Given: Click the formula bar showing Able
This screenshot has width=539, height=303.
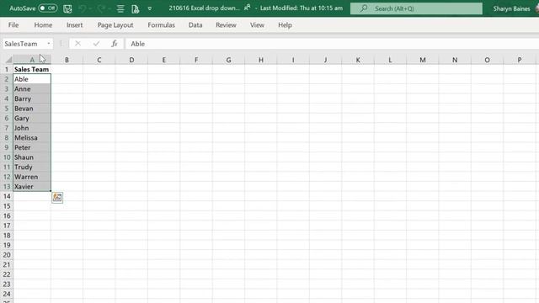Looking at the screenshot, I should (x=332, y=44).
